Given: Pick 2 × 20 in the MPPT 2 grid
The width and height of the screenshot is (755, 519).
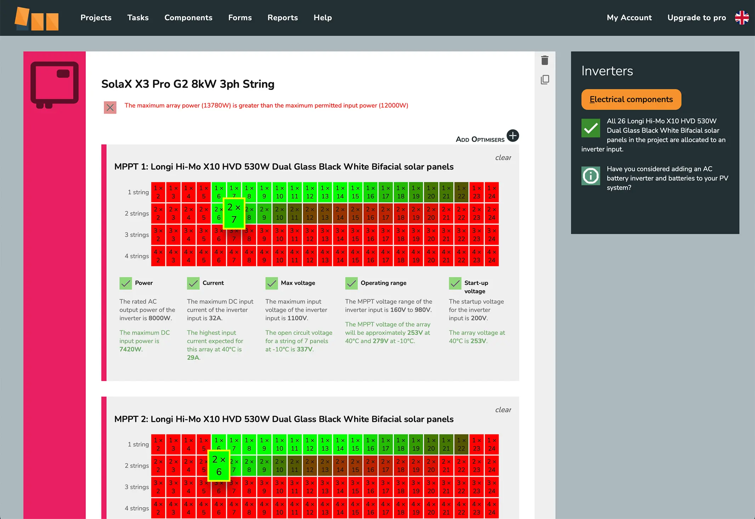Looking at the screenshot, I should pyautogui.click(x=431, y=466).
